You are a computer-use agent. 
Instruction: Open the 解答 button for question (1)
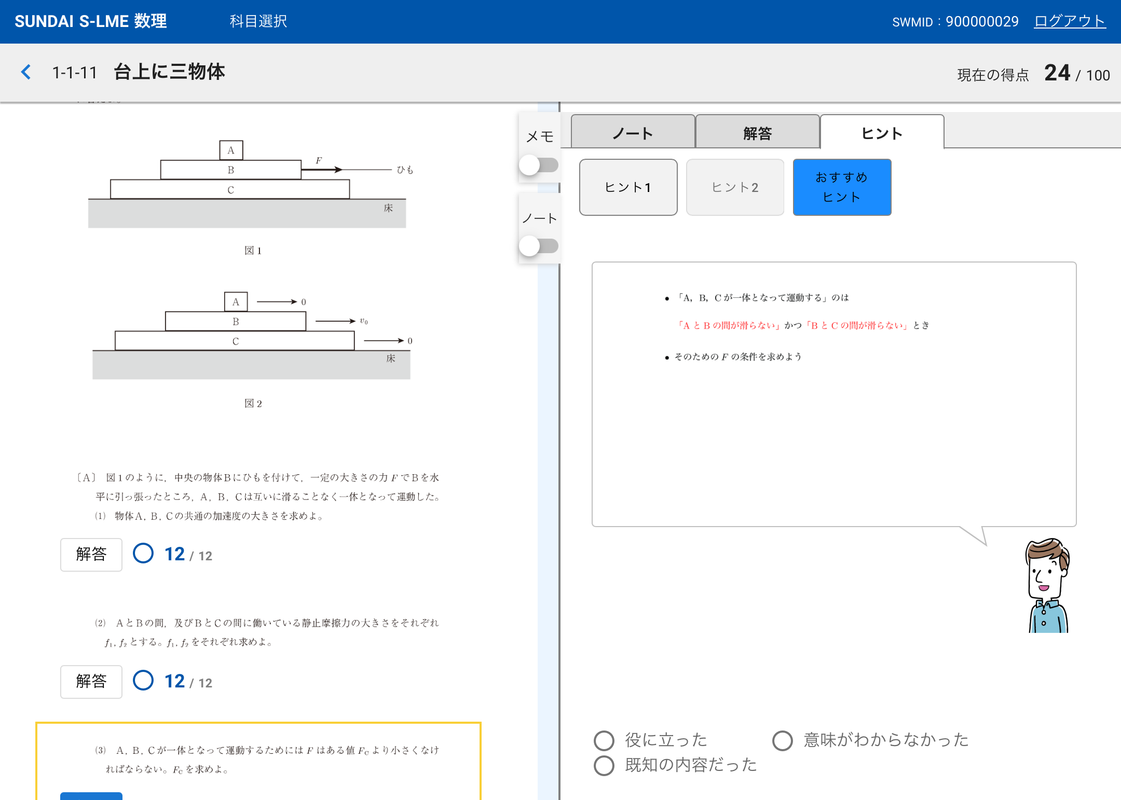pyautogui.click(x=91, y=554)
